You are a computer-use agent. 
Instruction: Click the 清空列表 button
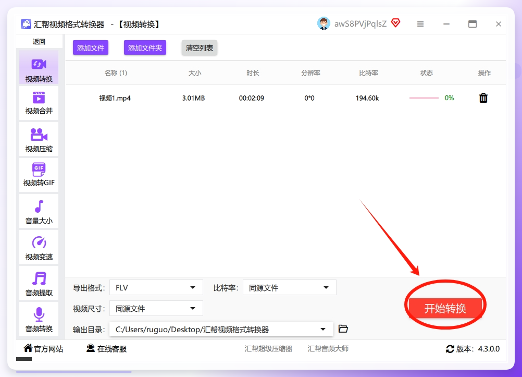pyautogui.click(x=200, y=47)
